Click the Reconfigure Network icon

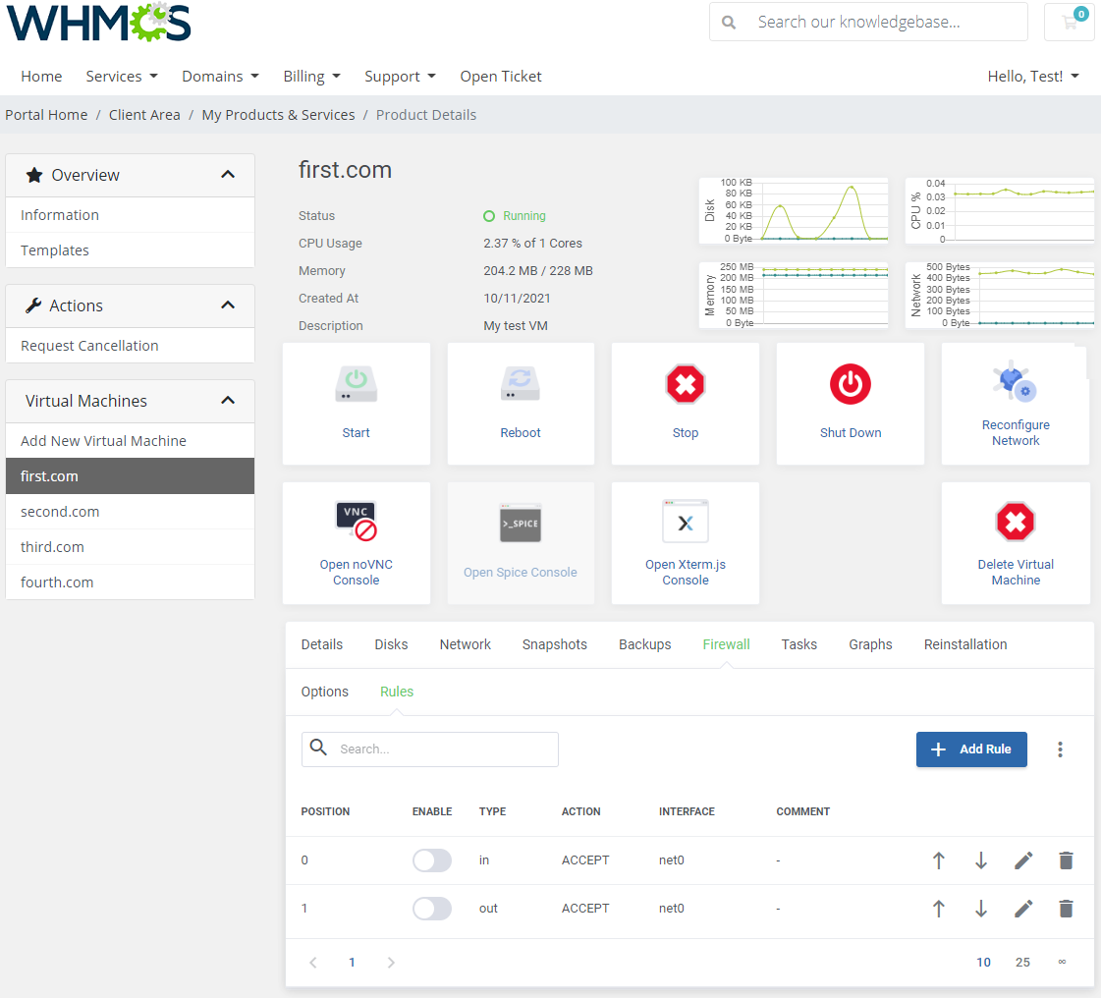tap(1015, 381)
